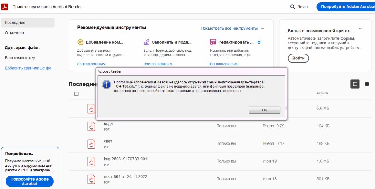Click the Редактировать PDF tool icon
Image resolution: width=375 pixels, height=189 pixels.
(213, 42)
